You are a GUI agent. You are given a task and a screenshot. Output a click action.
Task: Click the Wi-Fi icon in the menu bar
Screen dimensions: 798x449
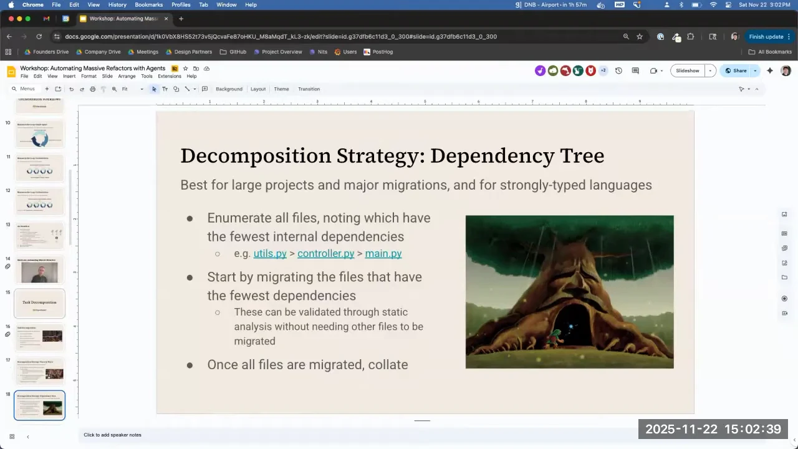click(713, 4)
